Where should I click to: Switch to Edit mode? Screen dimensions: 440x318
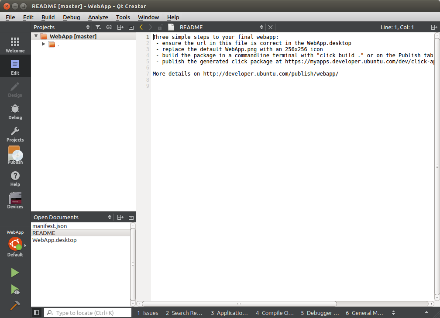15,67
